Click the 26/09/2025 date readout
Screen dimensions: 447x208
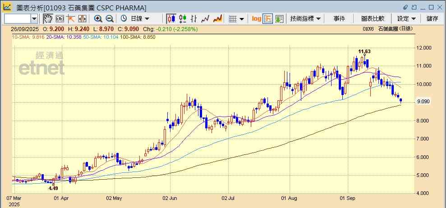[x=25, y=29]
